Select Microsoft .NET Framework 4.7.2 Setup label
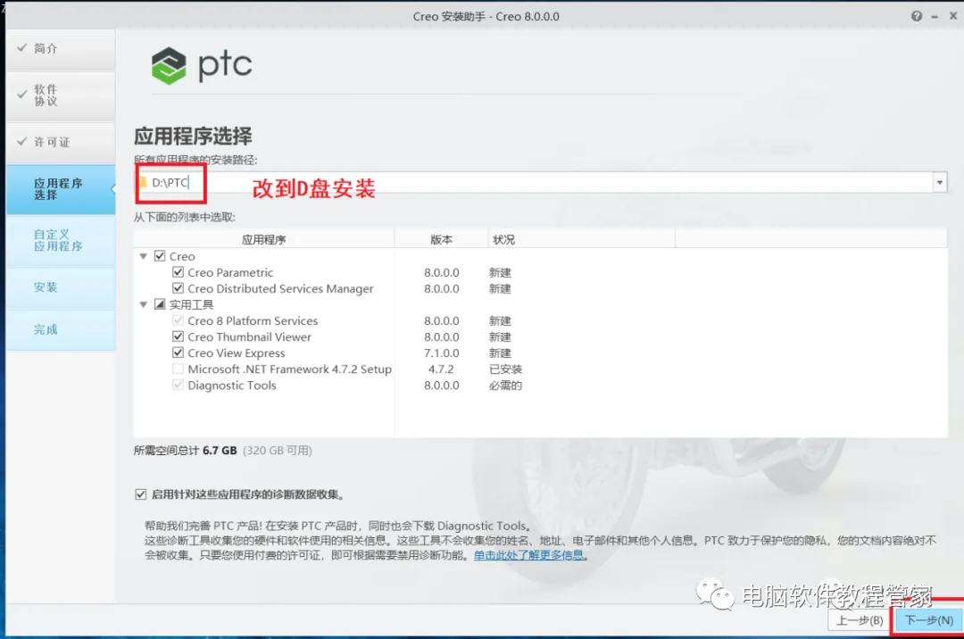The height and width of the screenshot is (639, 964). (x=289, y=369)
